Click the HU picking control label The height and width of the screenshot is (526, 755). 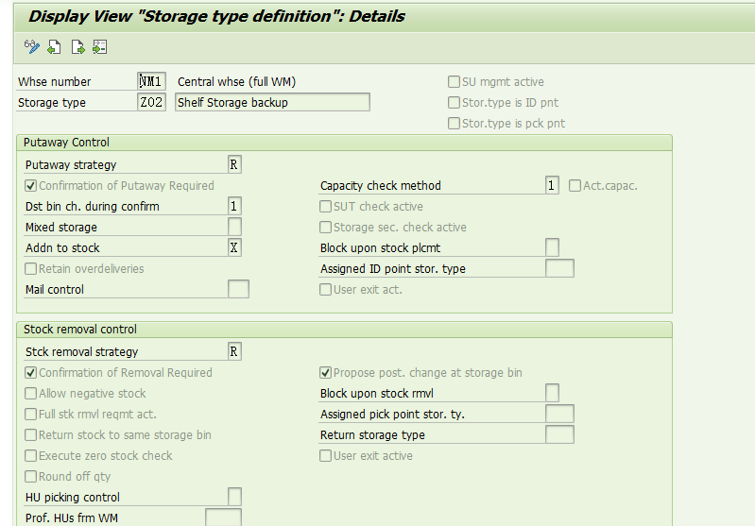tap(73, 497)
